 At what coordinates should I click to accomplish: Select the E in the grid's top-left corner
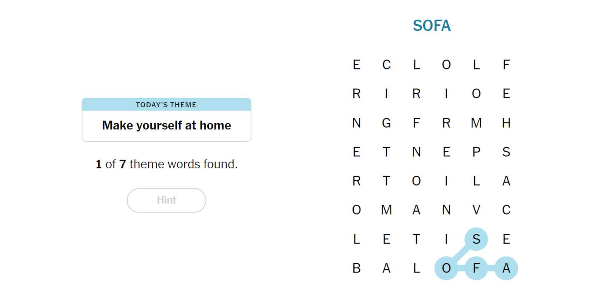click(356, 65)
